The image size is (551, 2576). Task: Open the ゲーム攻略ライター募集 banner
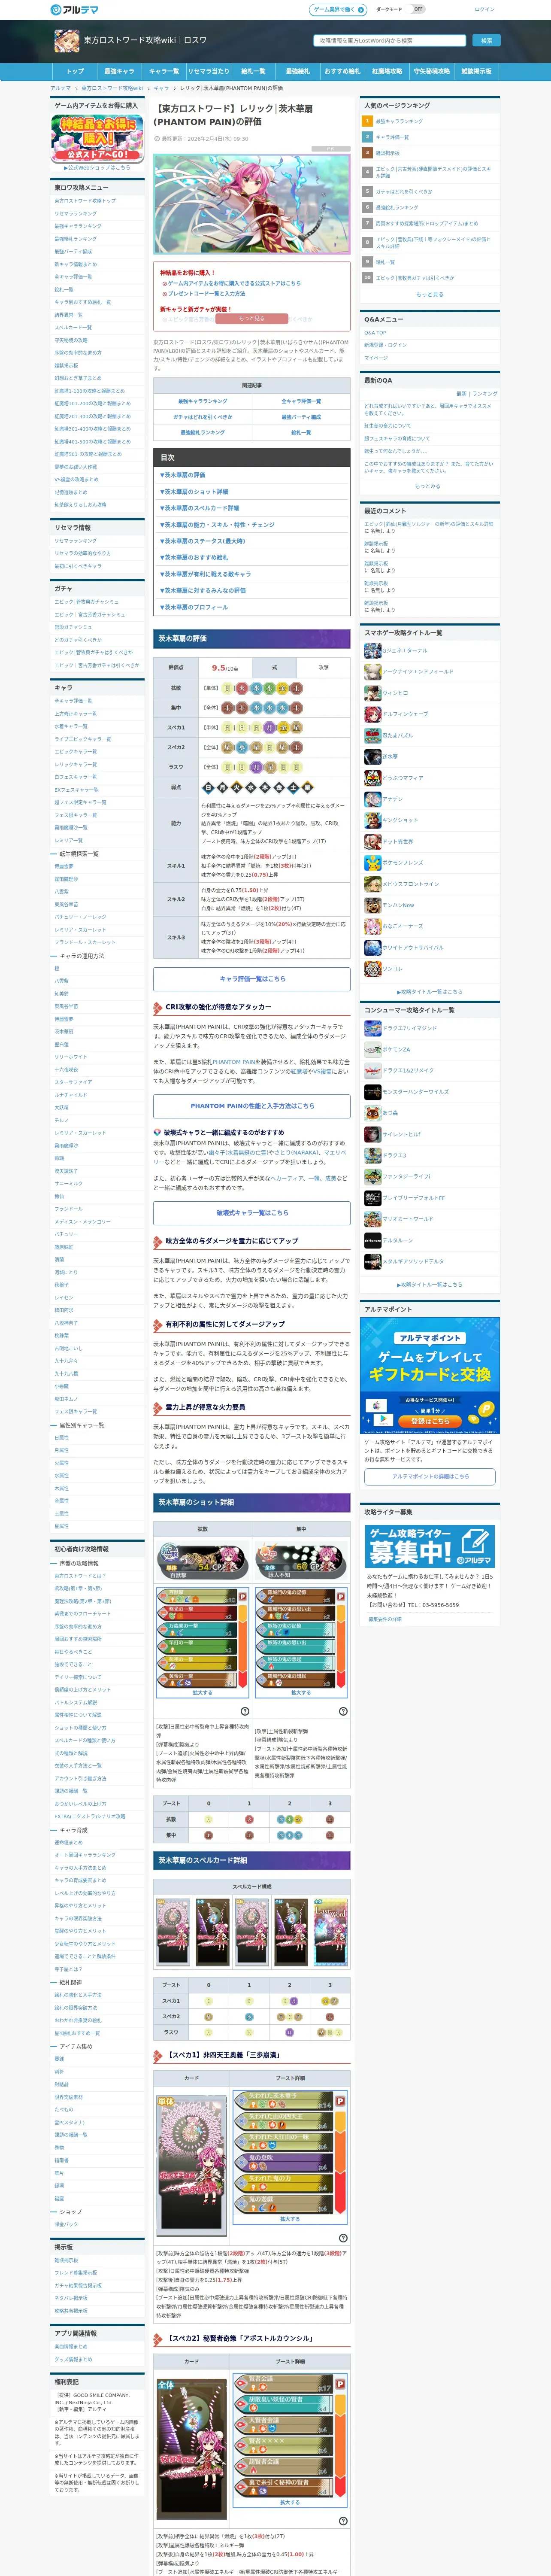(x=429, y=1546)
